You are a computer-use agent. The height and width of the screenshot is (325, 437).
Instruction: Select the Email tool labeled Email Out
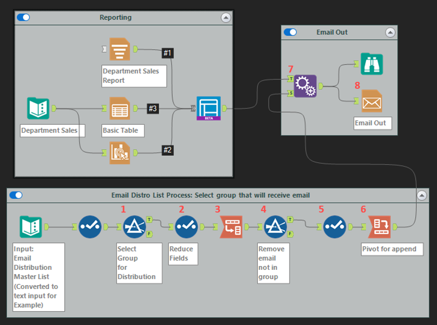pyautogui.click(x=372, y=101)
